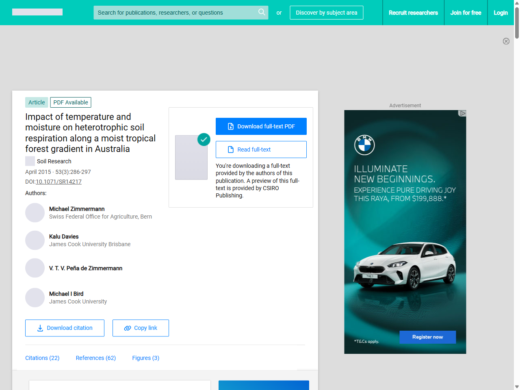Click Register now on BMW ad
The height and width of the screenshot is (390, 520).
tap(427, 337)
